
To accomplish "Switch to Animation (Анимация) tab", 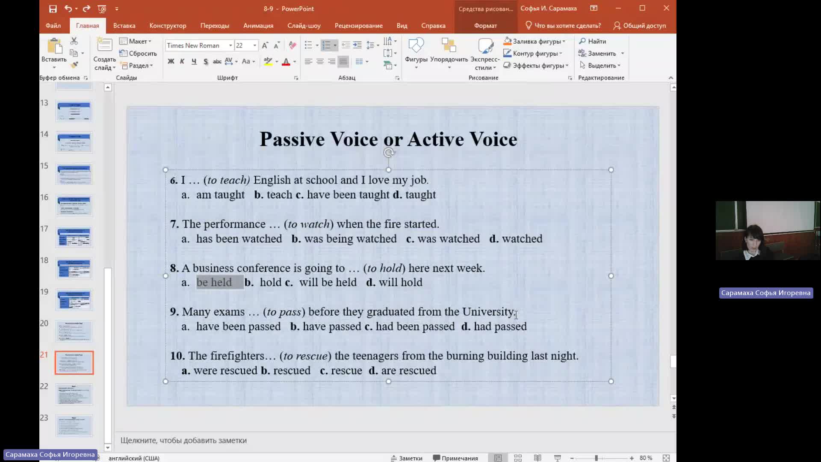I will 258,26.
